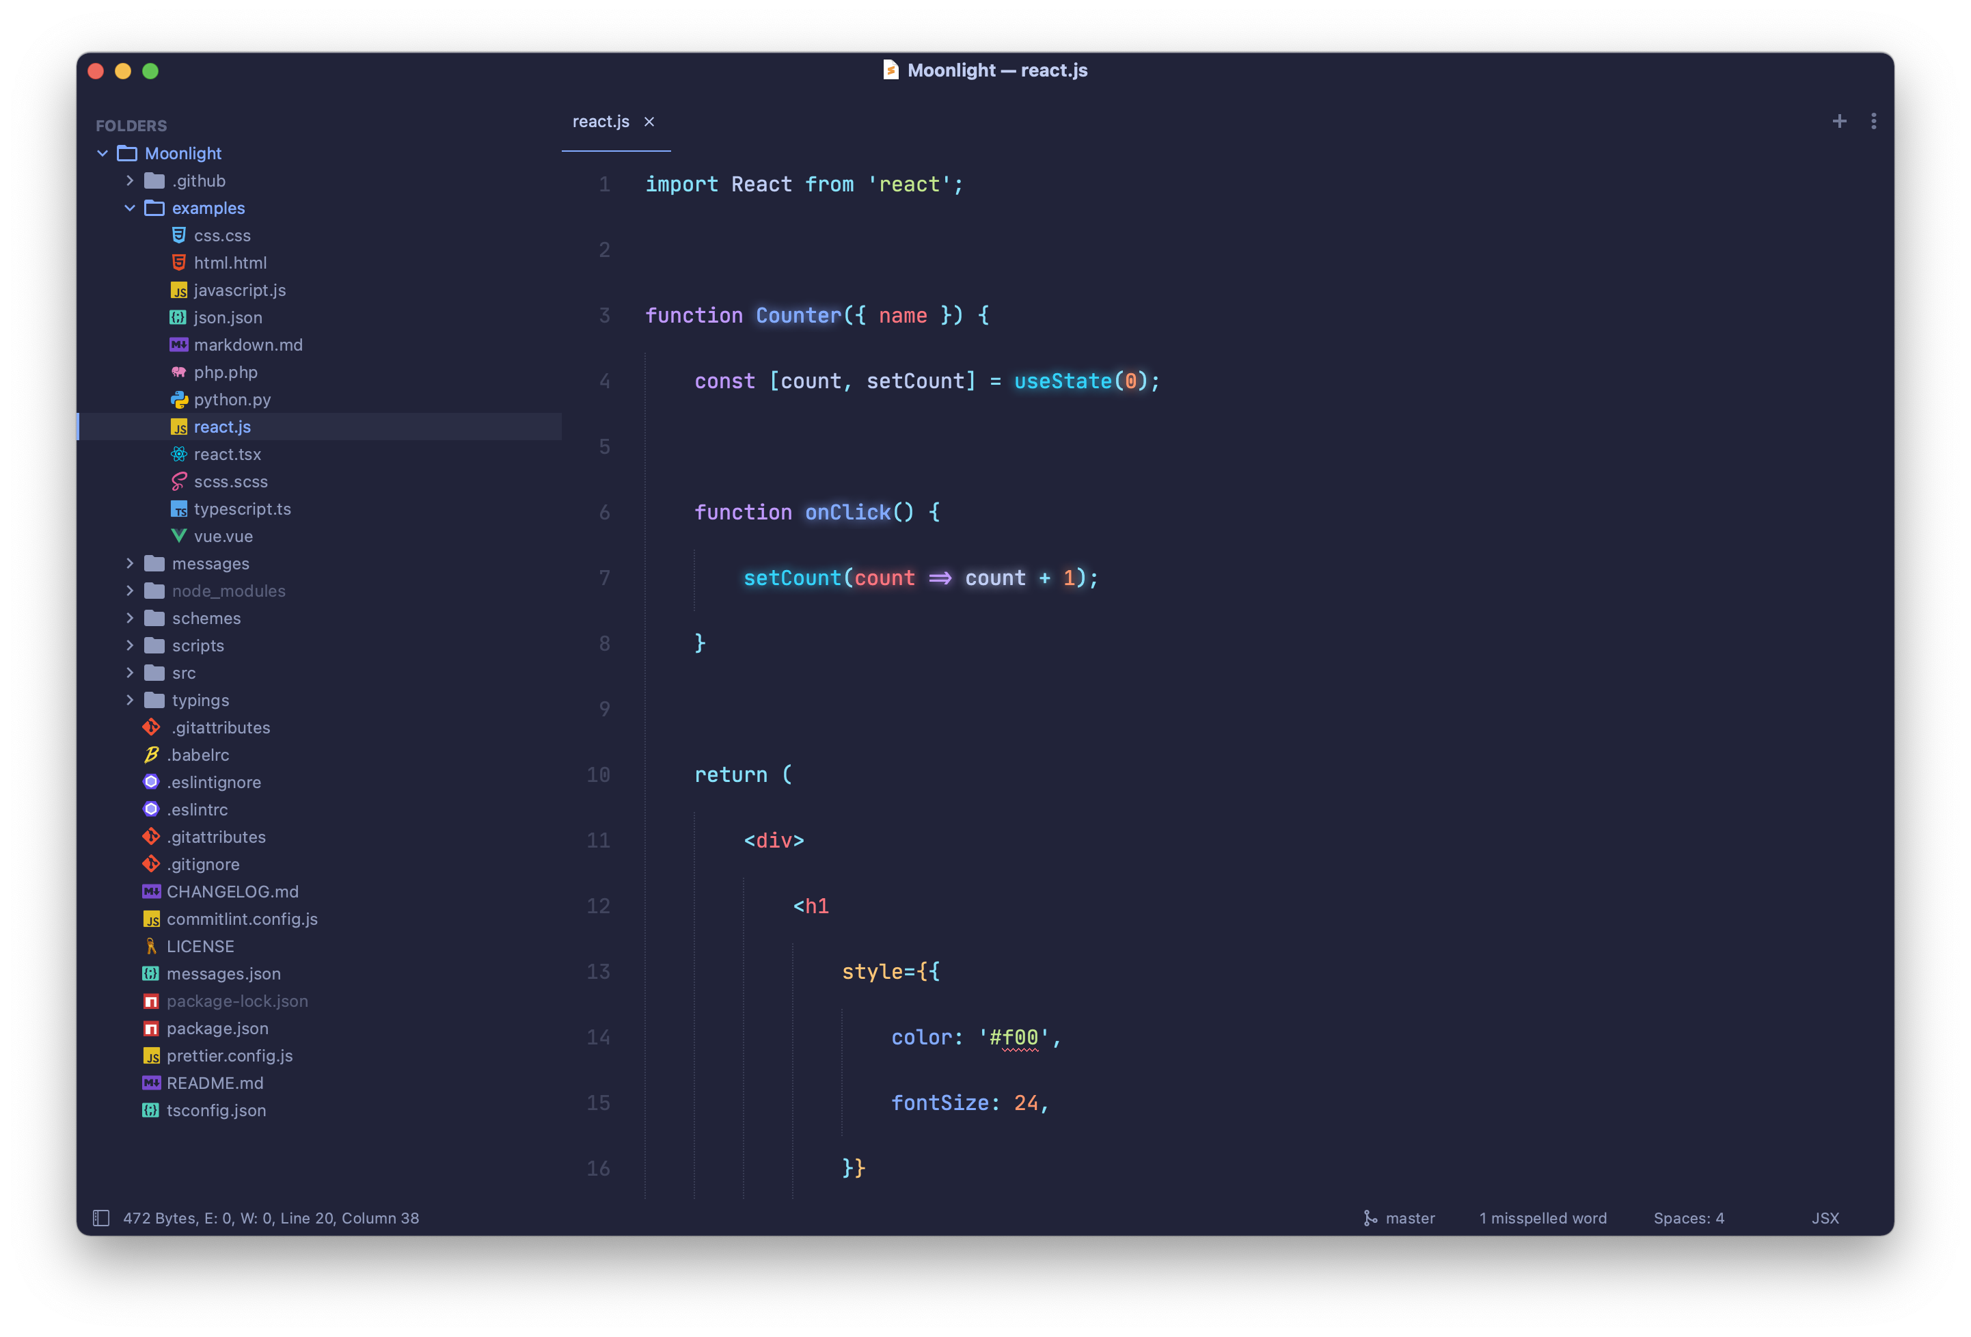Click the PHP elephant icon for php.php

click(x=179, y=373)
